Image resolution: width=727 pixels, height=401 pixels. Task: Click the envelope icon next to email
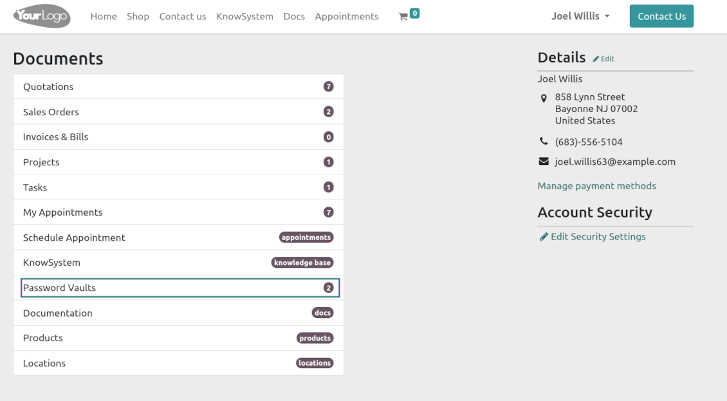coord(544,162)
